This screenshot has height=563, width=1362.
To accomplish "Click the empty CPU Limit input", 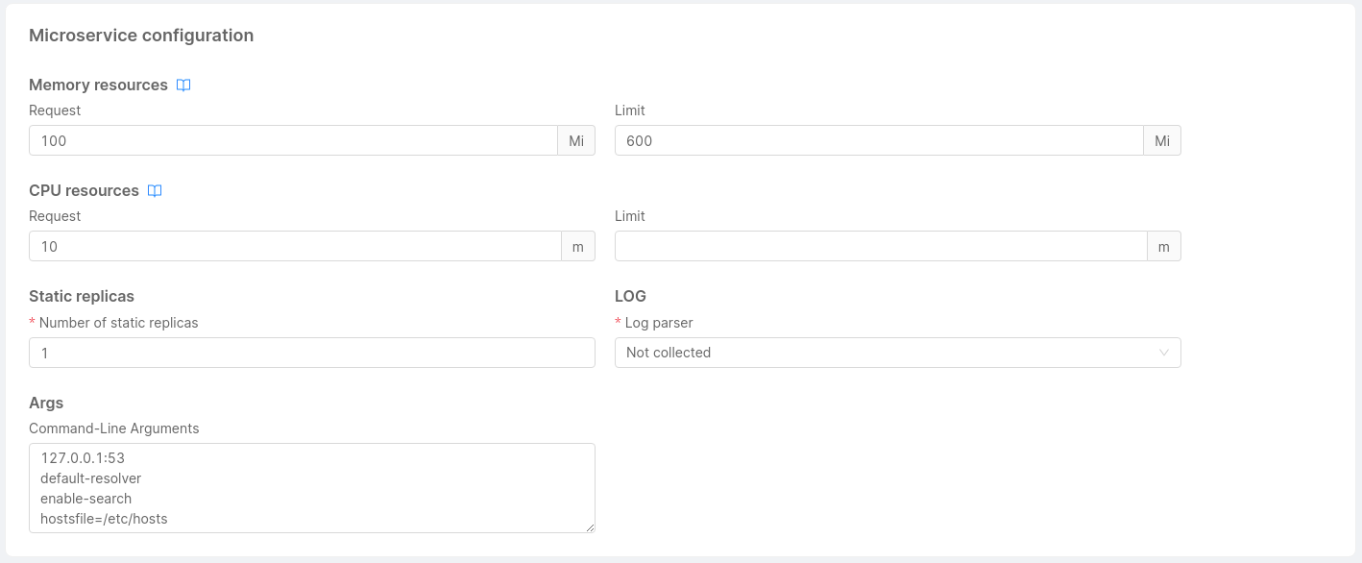I will pyautogui.click(x=881, y=246).
